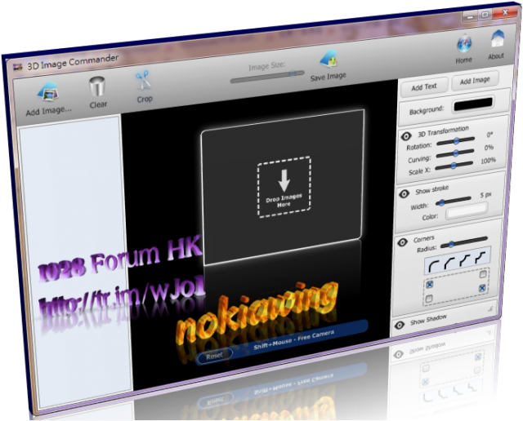Screen dimensions: 523x421
Task: Toggle the Show stroke eye icon
Action: pyautogui.click(x=405, y=193)
